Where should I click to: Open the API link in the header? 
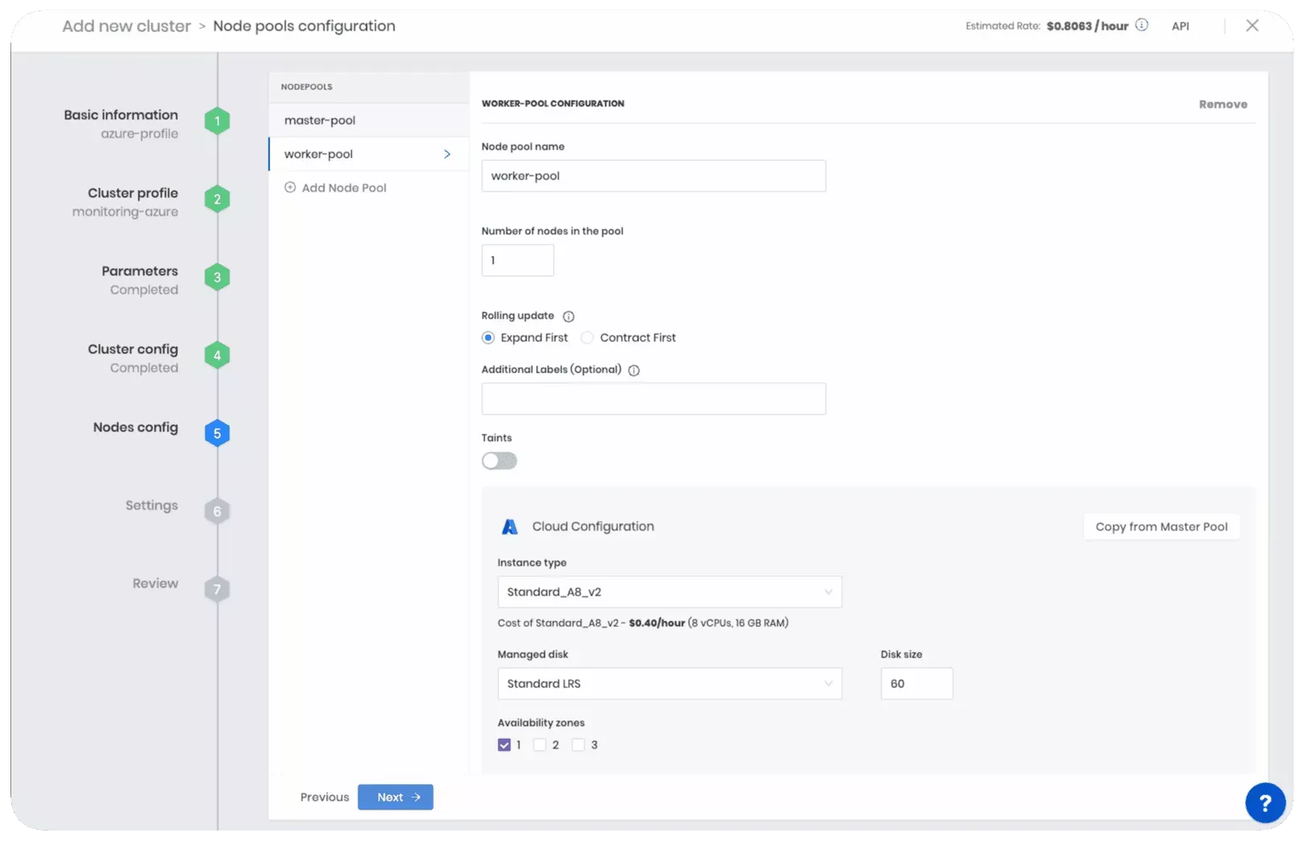point(1180,26)
